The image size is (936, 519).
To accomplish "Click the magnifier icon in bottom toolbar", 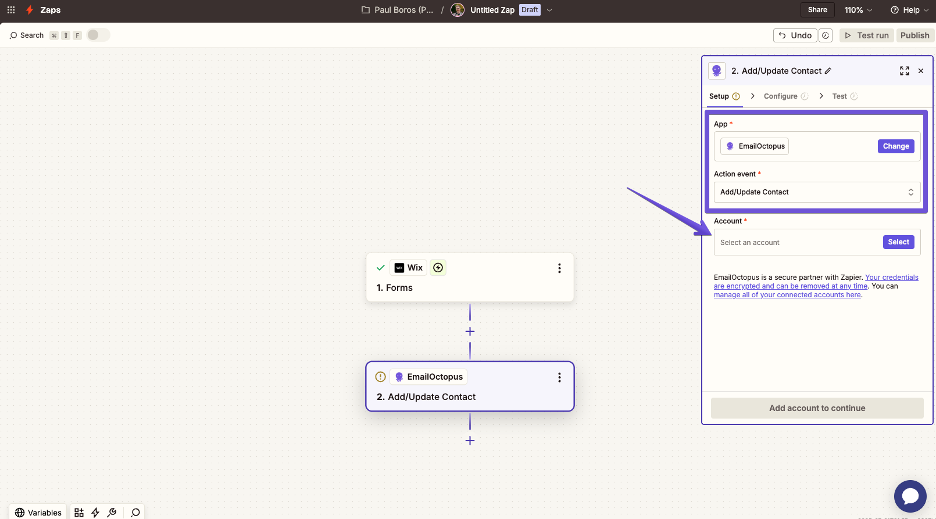I will [x=135, y=512].
